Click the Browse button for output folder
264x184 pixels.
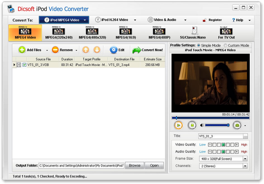[x=135, y=165]
